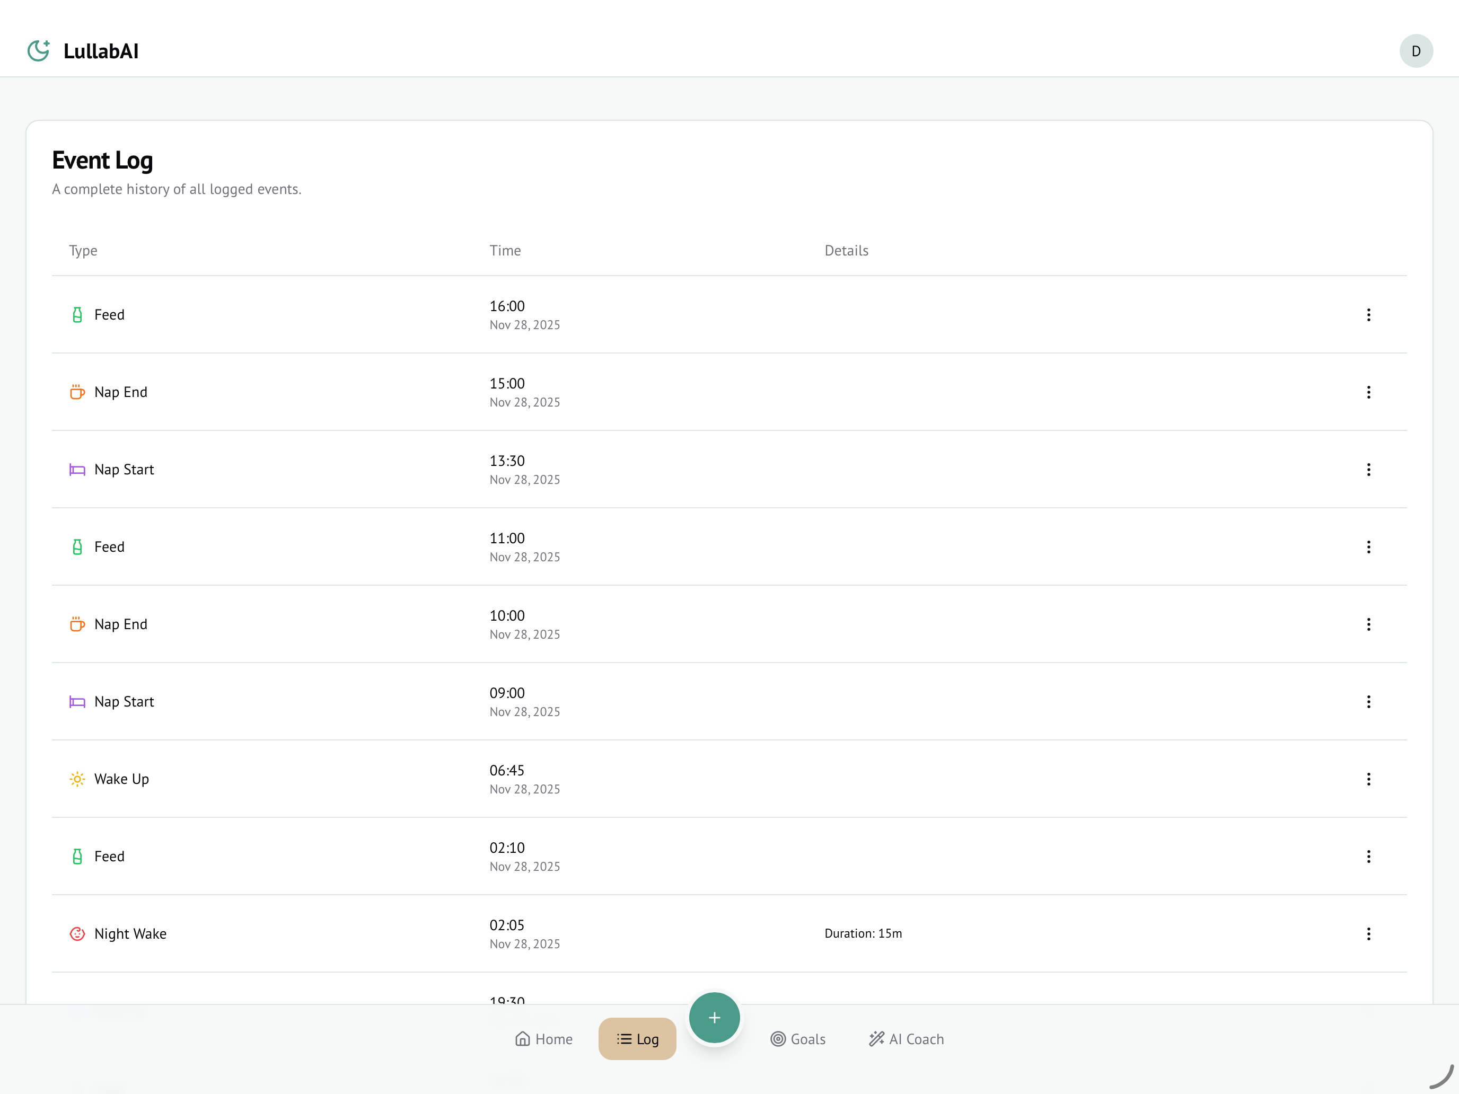This screenshot has width=1459, height=1094.
Task: Click the bottle icon for 11:00 Feed
Action: (77, 546)
